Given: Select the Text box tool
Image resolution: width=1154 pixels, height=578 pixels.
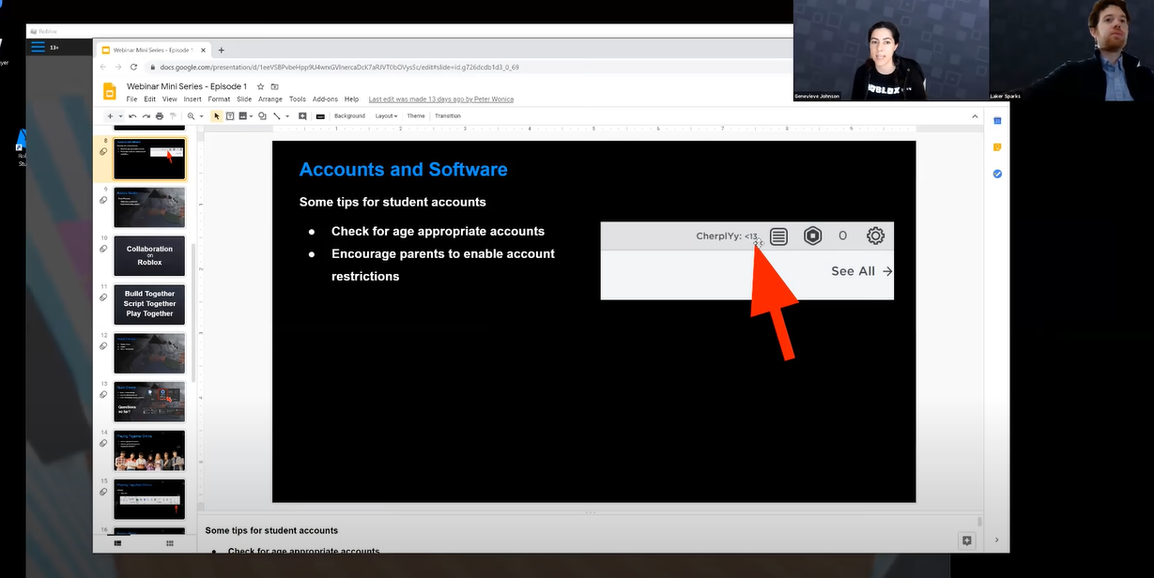Looking at the screenshot, I should (x=230, y=116).
